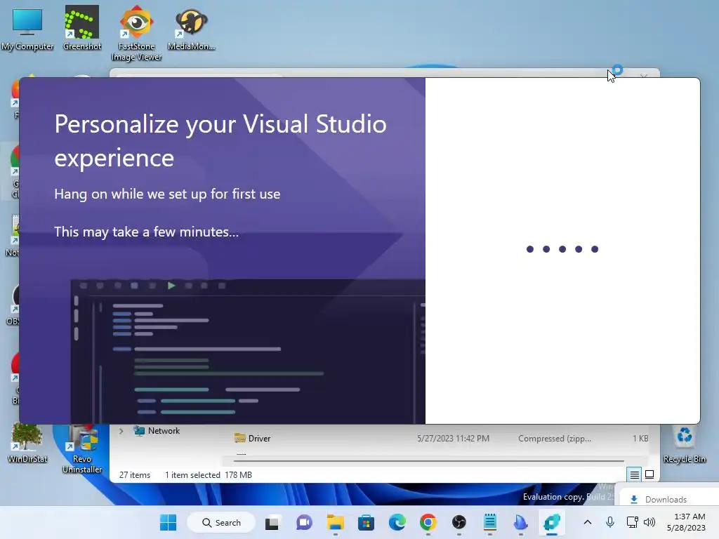The height and width of the screenshot is (539, 719).
Task: Open the Windows Start menu
Action: (168, 522)
